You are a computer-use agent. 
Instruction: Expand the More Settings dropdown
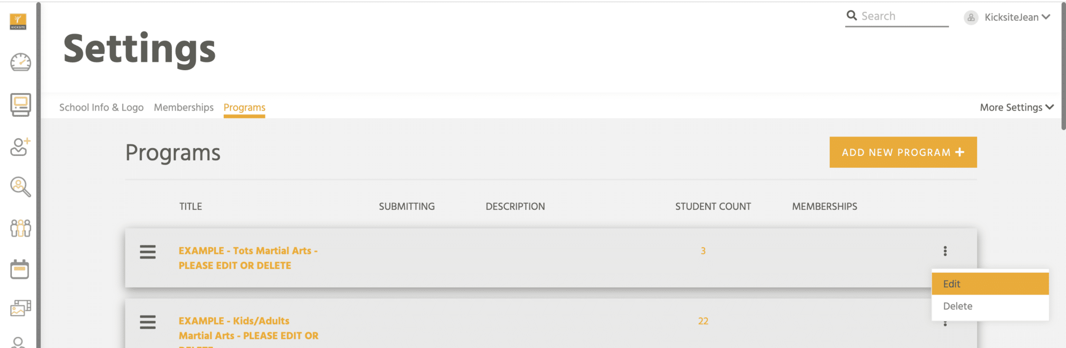tap(1017, 108)
